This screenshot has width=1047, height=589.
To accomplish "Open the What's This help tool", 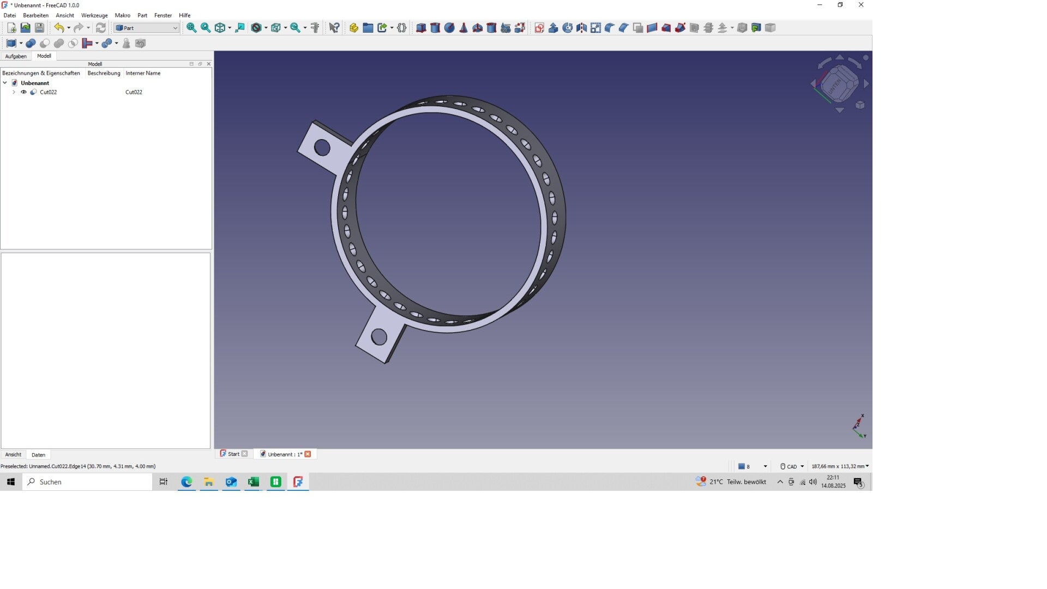I will [334, 28].
